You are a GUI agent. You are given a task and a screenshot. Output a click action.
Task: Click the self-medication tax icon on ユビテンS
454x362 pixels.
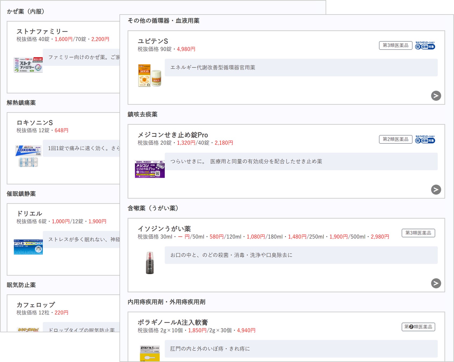pos(425,45)
